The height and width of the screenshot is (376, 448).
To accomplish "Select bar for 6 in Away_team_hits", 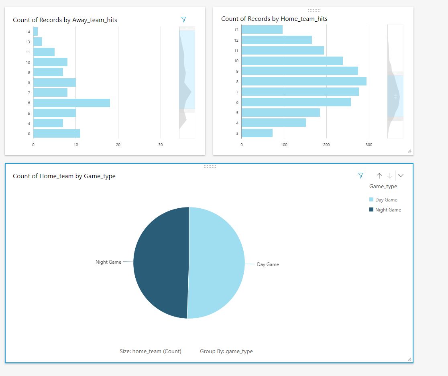I will [71, 103].
